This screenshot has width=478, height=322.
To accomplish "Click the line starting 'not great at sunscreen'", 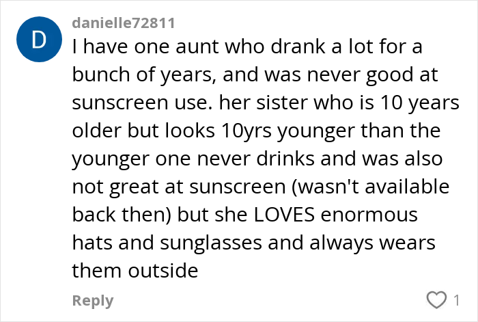I will (x=261, y=187).
